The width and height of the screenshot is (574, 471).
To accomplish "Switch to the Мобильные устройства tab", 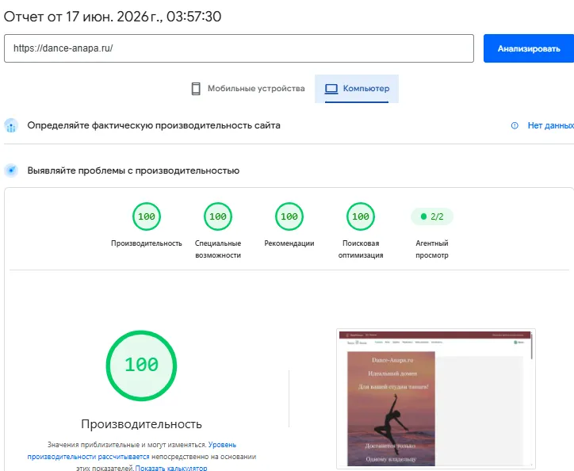I will (248, 89).
